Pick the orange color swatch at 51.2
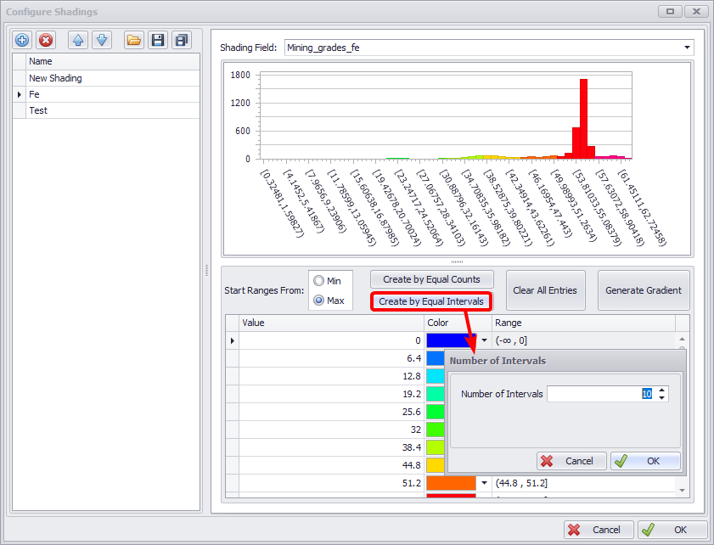This screenshot has width=714, height=545. click(x=451, y=483)
